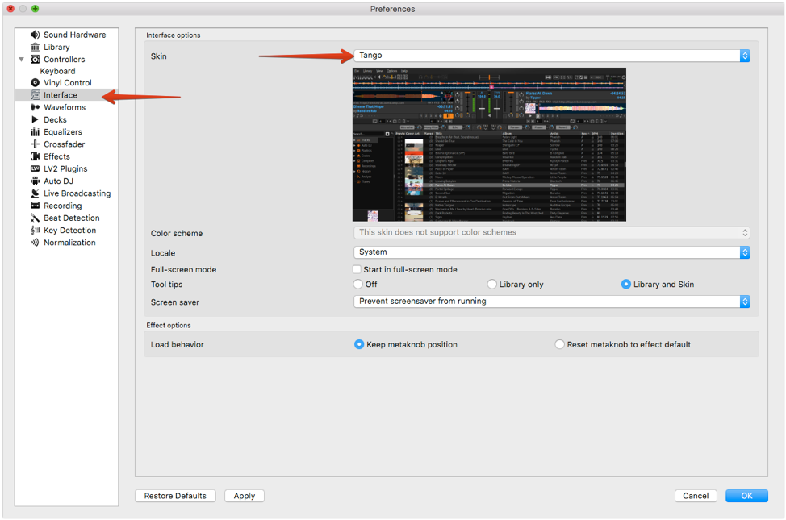Open the Skin dropdown showing Tango
Screen dimensions: 786x520
pos(552,56)
